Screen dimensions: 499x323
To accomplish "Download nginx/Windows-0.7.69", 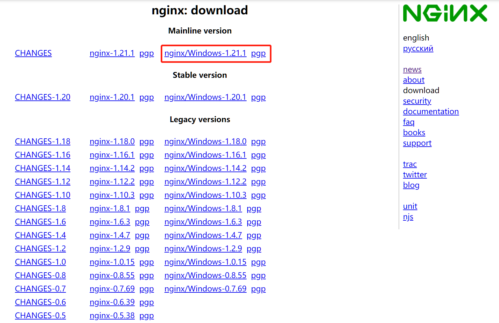I will coord(205,289).
